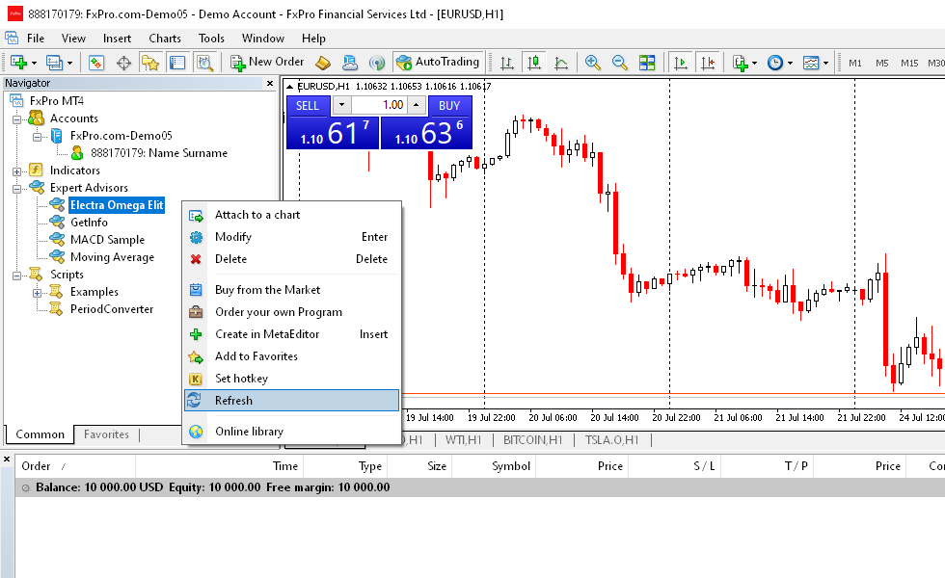
Task: Choose Buy from the Market
Action: click(x=291, y=290)
